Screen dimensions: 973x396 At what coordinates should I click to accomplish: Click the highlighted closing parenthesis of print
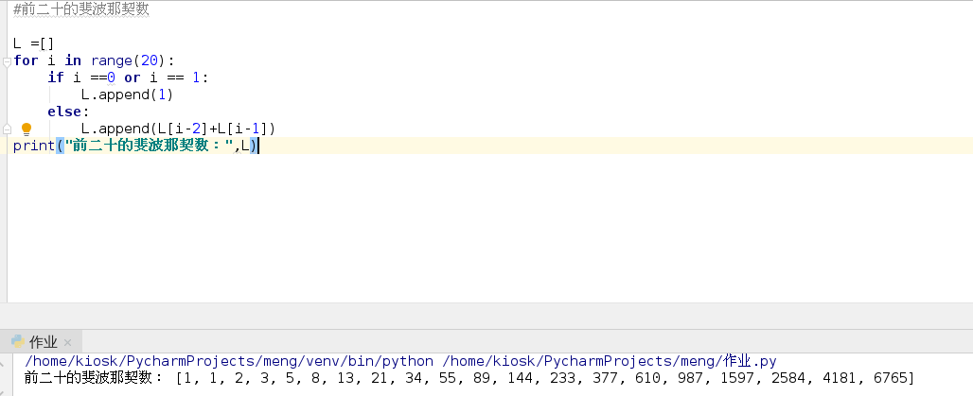coord(254,146)
